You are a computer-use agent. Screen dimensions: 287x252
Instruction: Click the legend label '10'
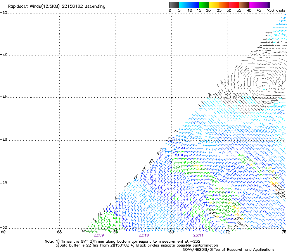[190, 10]
